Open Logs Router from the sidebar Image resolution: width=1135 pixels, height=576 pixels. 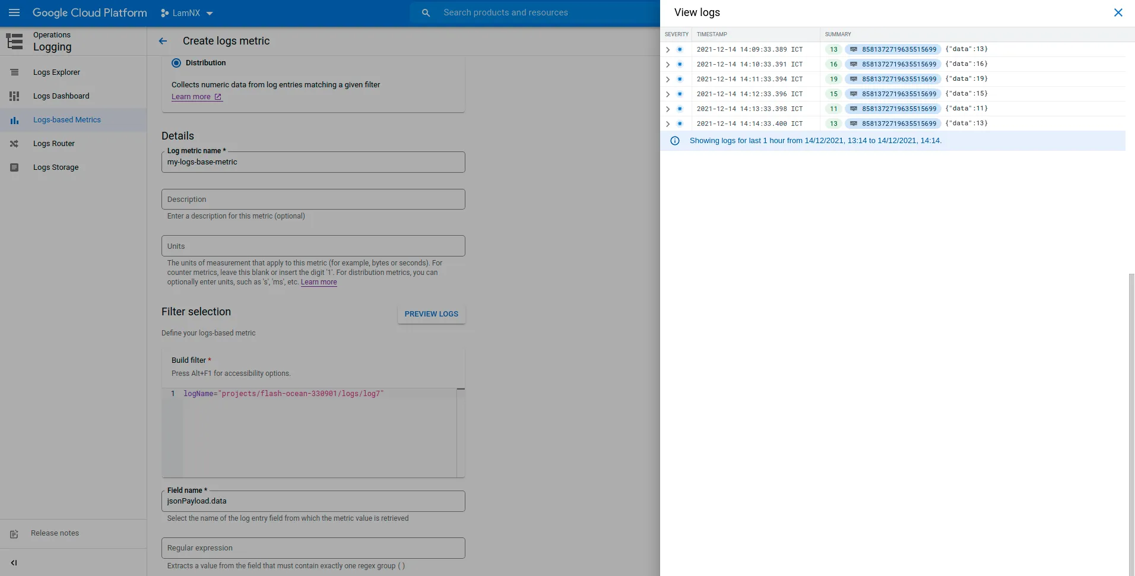73,144
